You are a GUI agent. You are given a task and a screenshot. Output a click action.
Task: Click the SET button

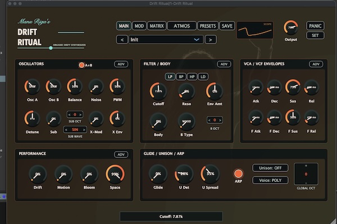tap(315, 35)
